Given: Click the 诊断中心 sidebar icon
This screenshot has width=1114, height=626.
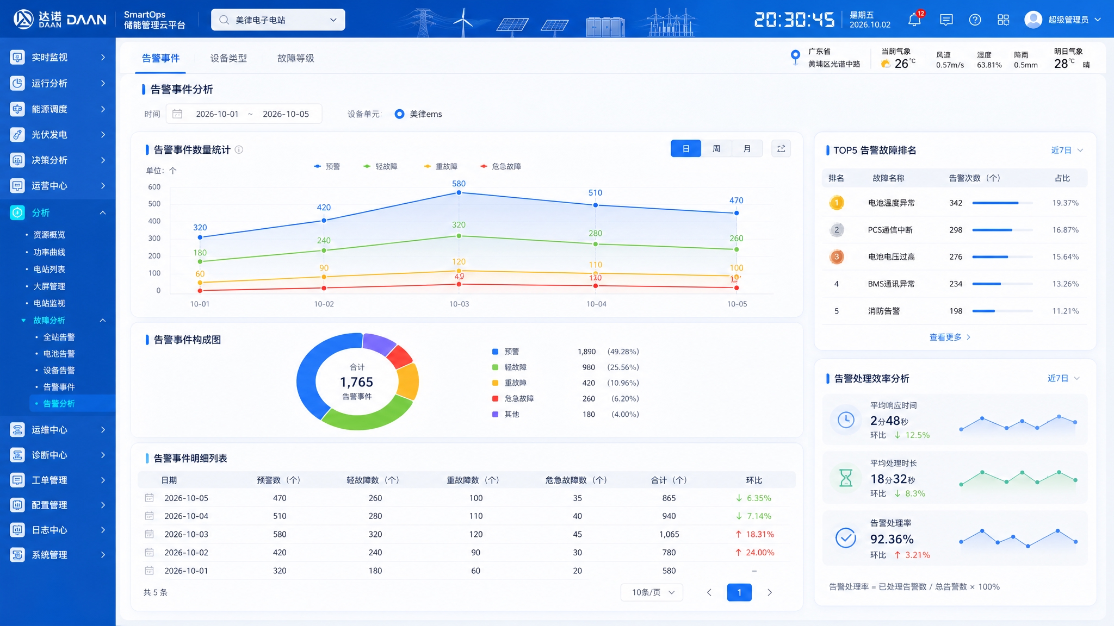Looking at the screenshot, I should point(17,455).
